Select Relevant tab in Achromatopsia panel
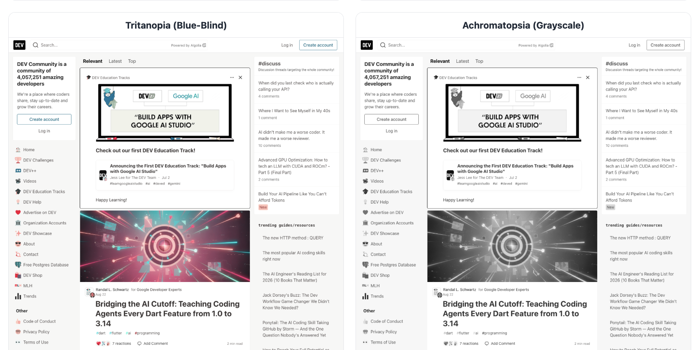This screenshot has width=699, height=350. pos(440,62)
